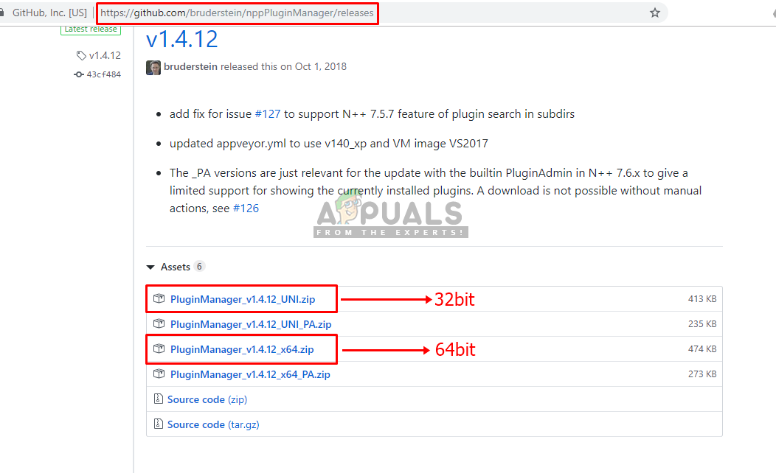Download PluginManager_v1.4.12_UNI.zip (32bit)

[x=243, y=299]
